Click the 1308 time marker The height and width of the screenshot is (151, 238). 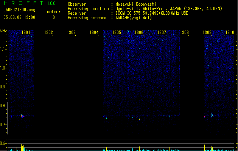click(184, 32)
